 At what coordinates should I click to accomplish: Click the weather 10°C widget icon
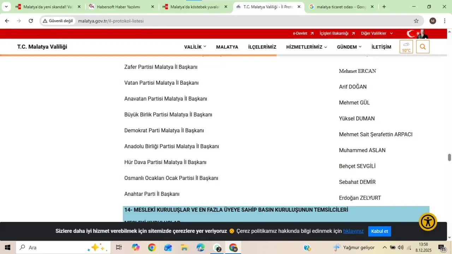pos(406,47)
